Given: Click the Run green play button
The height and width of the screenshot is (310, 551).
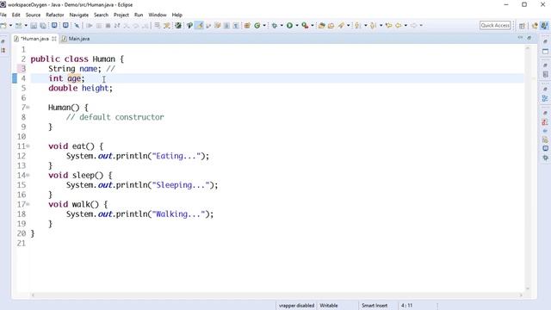Looking at the screenshot, I should coord(289,25).
